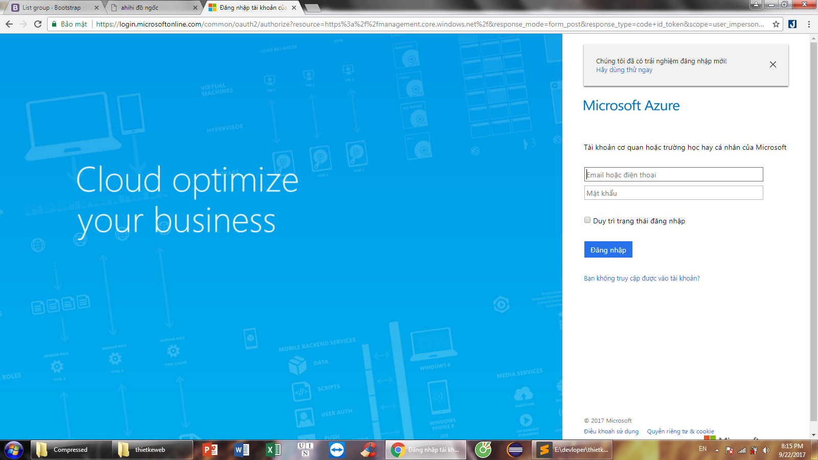Launch Word from the taskbar
The image size is (818, 460).
242,450
